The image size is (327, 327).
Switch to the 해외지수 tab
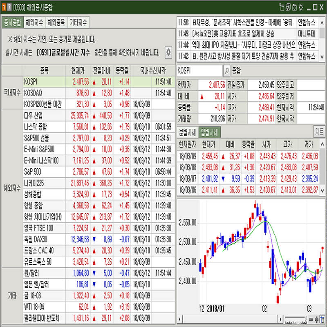(x=34, y=22)
